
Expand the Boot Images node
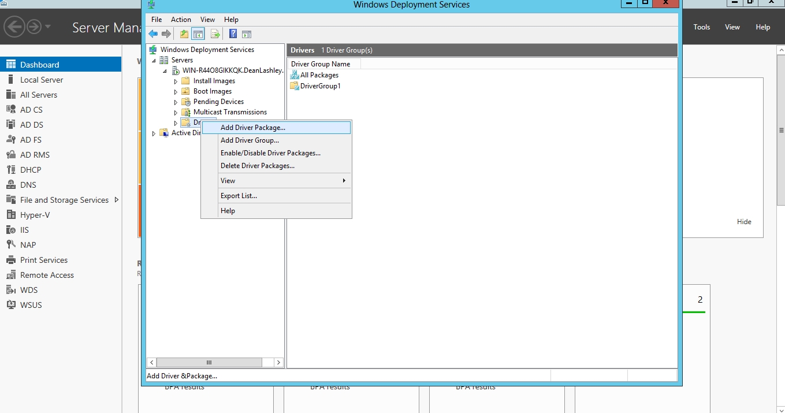click(176, 92)
